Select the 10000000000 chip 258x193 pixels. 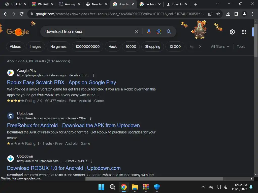(x=87, y=46)
